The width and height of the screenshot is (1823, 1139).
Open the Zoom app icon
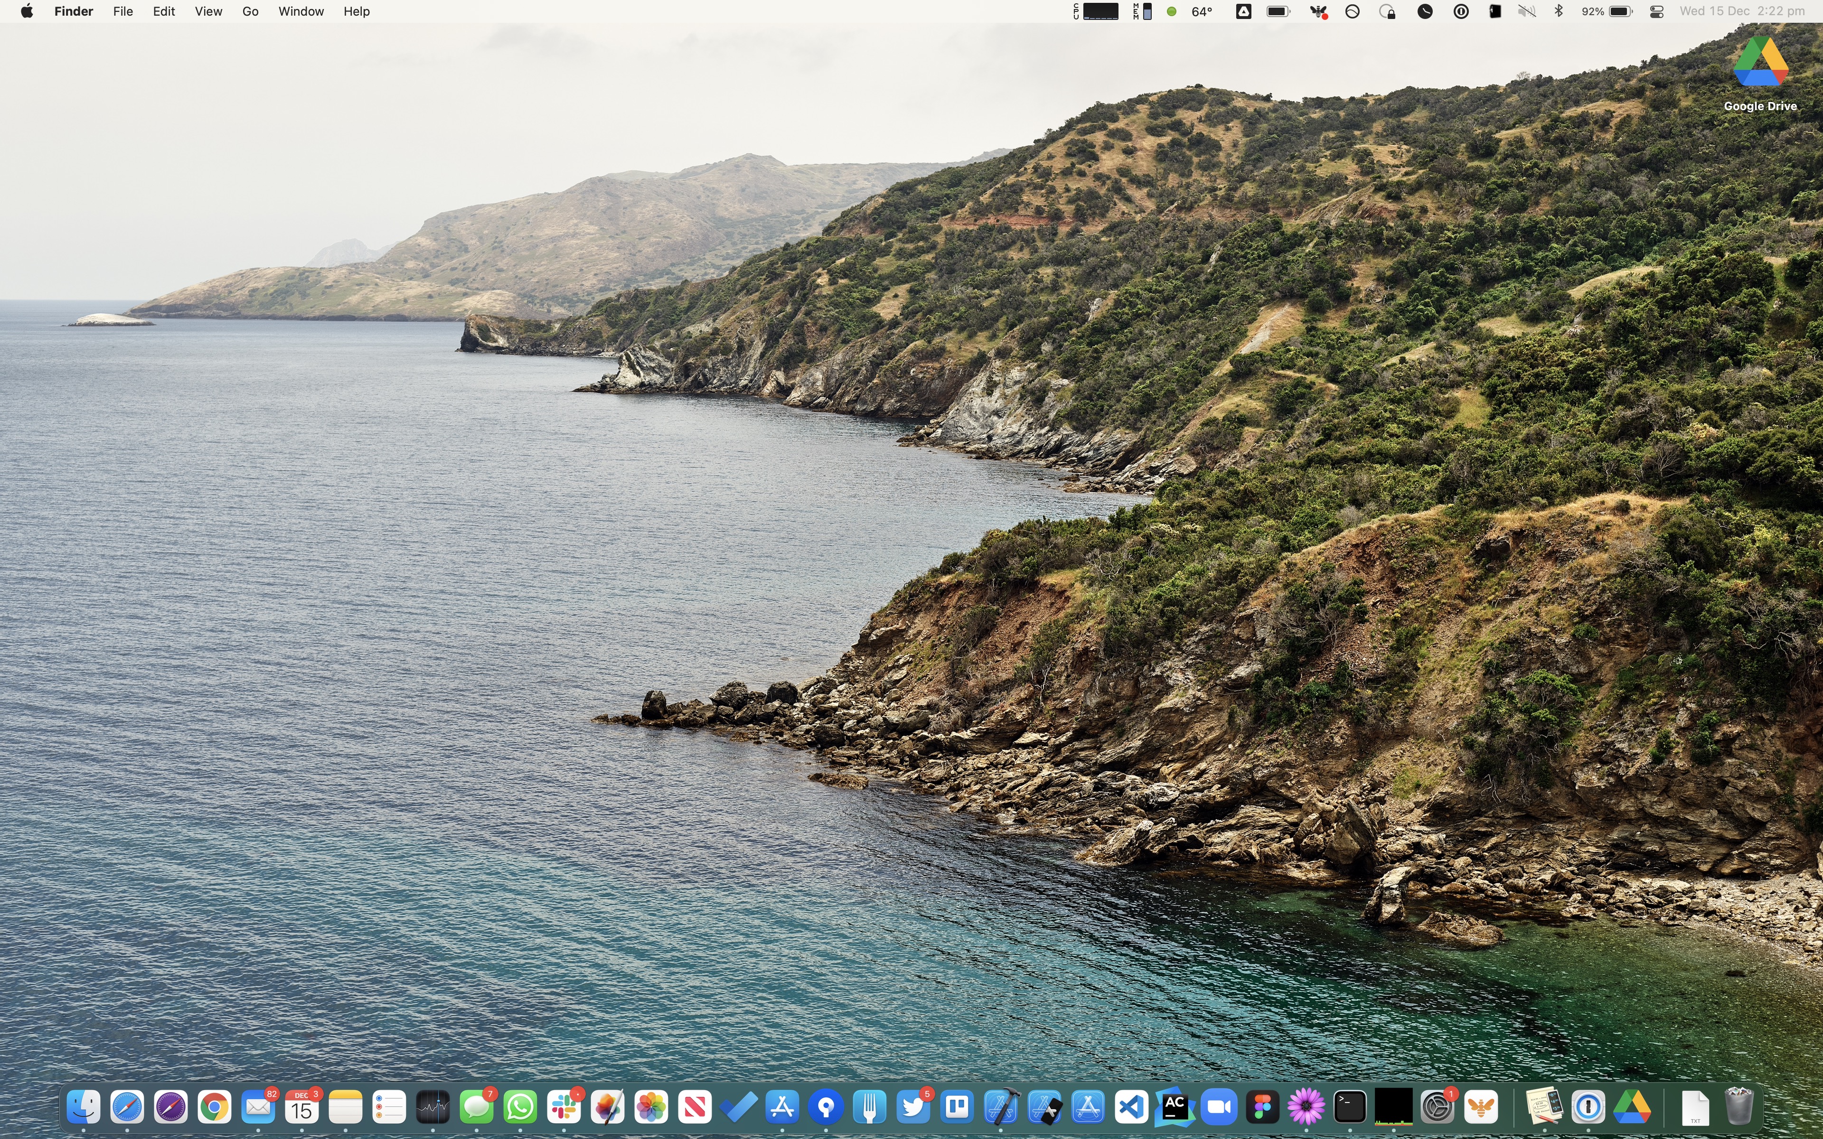coord(1219,1107)
